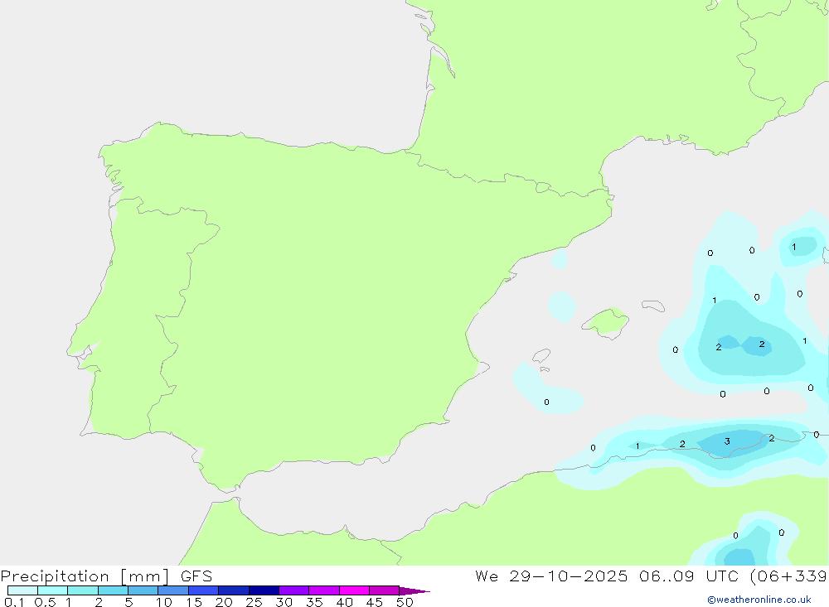Click the '40' legend scale label
This screenshot has height=607, width=829.
pos(345,602)
